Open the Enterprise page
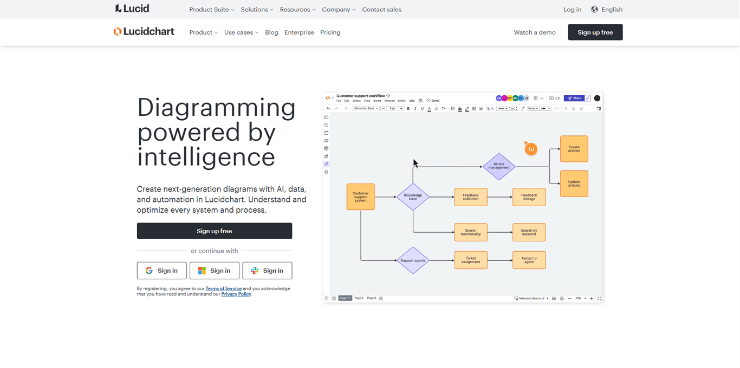Image resolution: width=740 pixels, height=368 pixels. (299, 32)
